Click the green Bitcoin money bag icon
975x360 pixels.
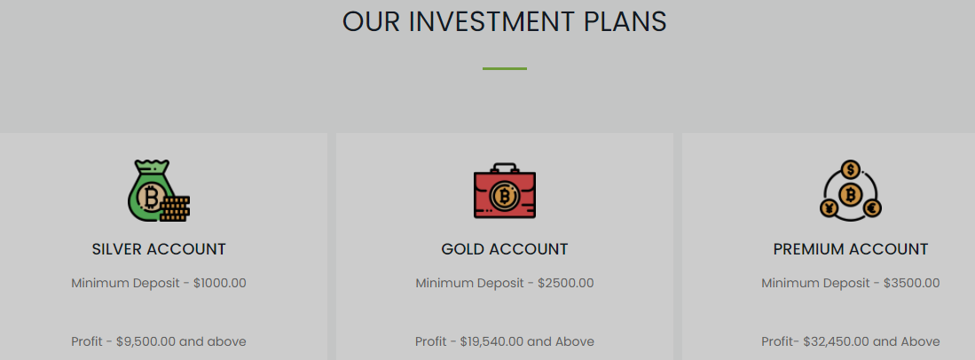point(159,191)
